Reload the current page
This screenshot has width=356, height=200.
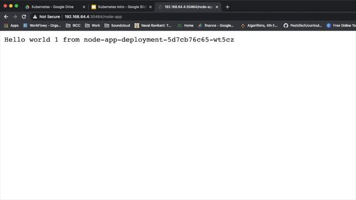tap(24, 17)
